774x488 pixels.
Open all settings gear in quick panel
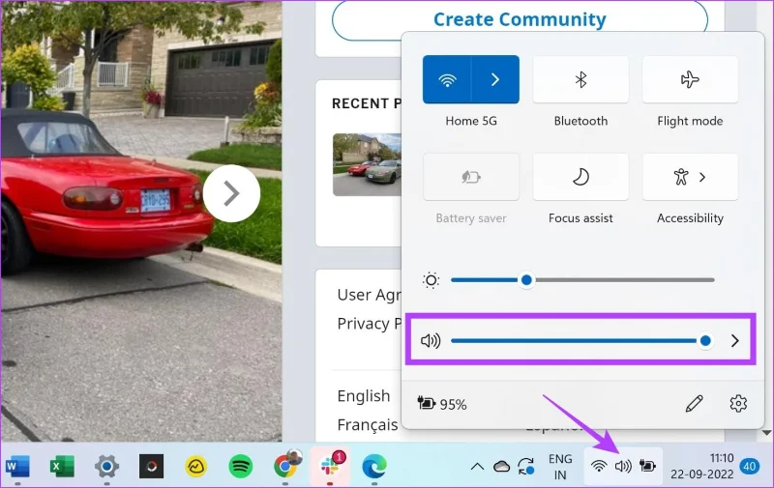point(738,404)
